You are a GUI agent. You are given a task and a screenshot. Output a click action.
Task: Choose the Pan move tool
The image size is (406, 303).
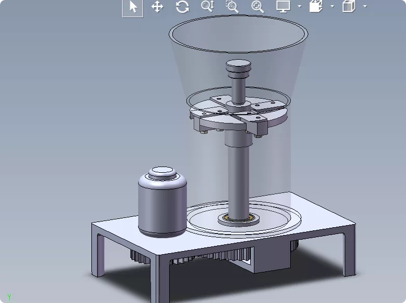157,7
